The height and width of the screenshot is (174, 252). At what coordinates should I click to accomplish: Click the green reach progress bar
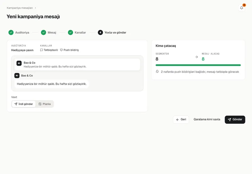pos(198,65)
